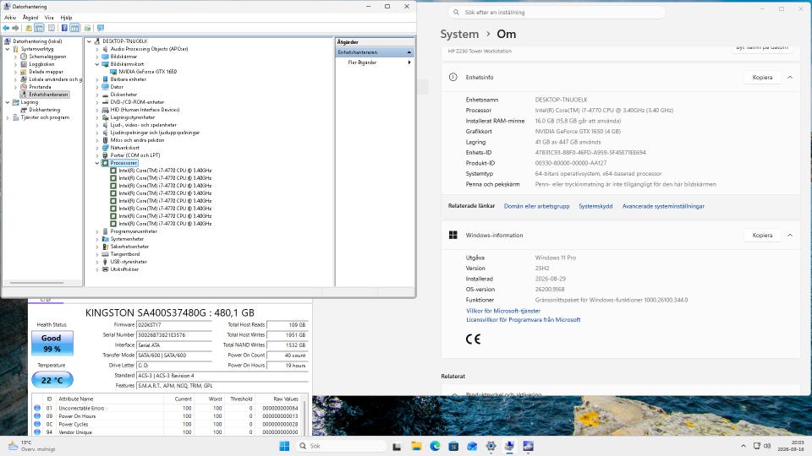Toggle the console tree pane toolbar icon
Screen dimensions: 812x456
[x=39, y=28]
